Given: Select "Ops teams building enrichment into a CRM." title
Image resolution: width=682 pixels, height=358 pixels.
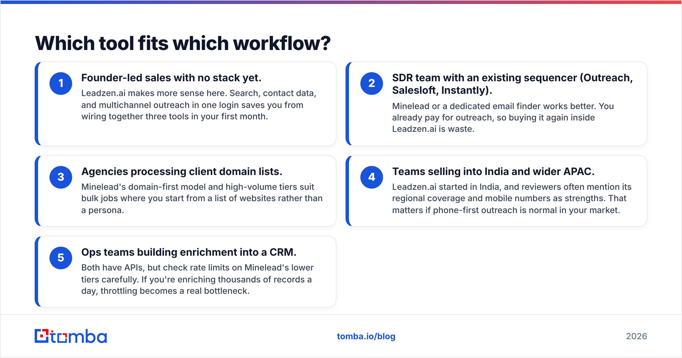Looking at the screenshot, I should tap(189, 252).
